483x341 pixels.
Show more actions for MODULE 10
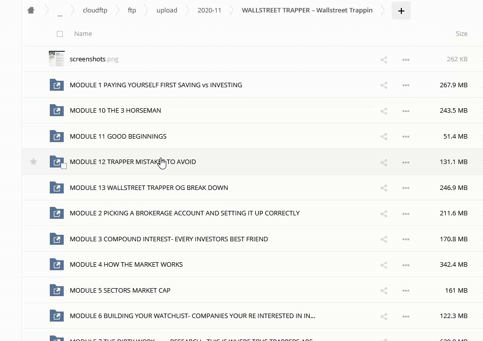pyautogui.click(x=406, y=111)
